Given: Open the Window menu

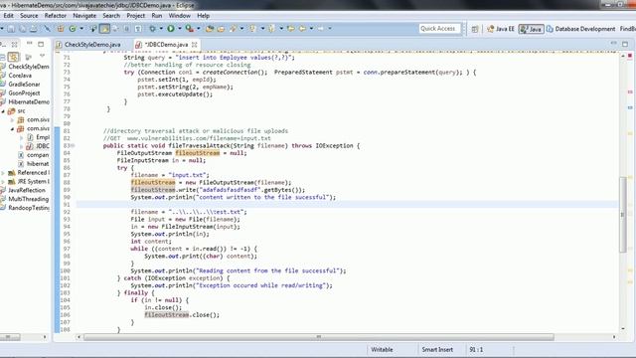Looking at the screenshot, I should [x=179, y=16].
